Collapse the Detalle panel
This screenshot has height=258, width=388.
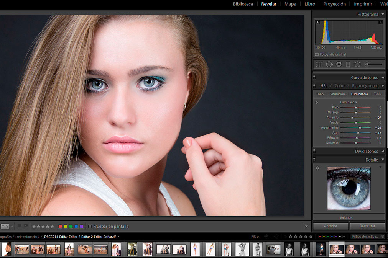point(383,160)
